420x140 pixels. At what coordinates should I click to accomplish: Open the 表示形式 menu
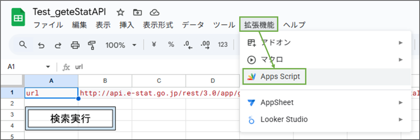(158, 25)
